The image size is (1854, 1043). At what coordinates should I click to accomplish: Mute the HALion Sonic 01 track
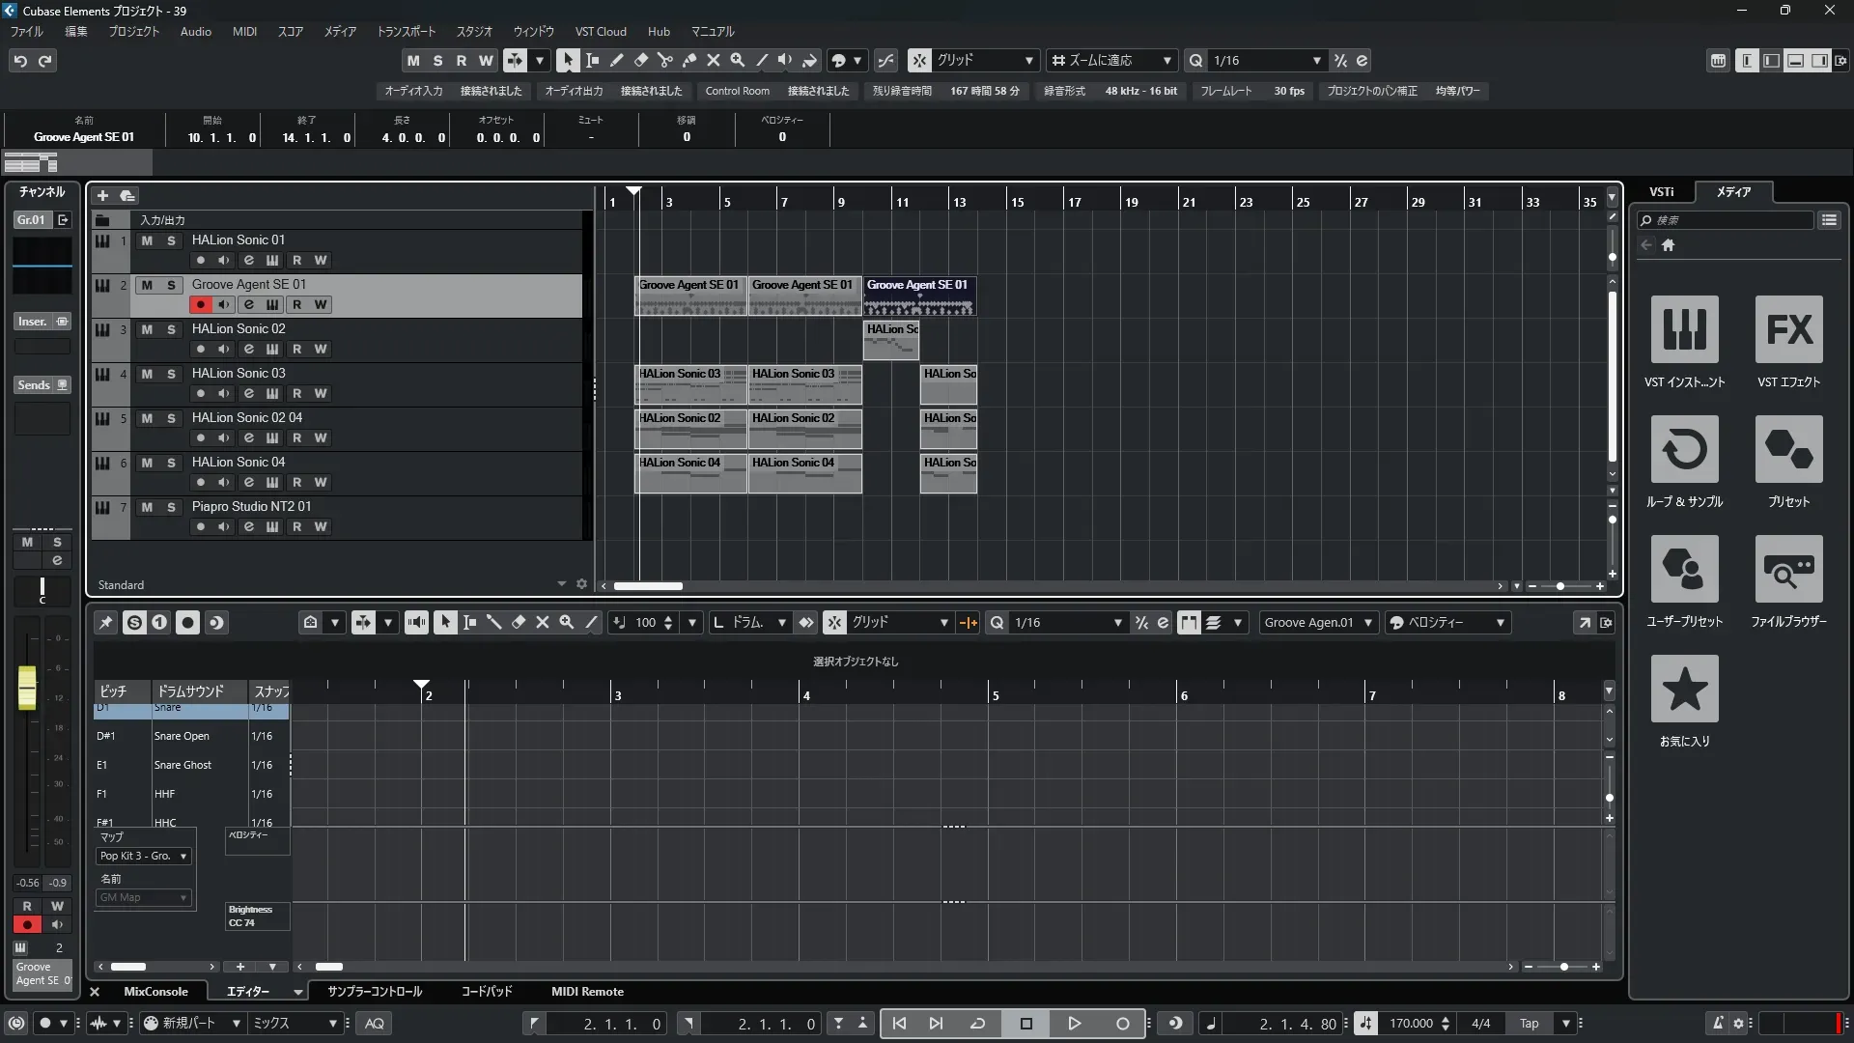tap(147, 240)
